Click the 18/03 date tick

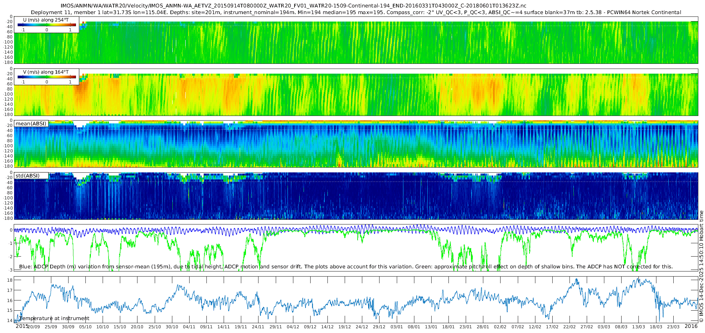pos(656,327)
